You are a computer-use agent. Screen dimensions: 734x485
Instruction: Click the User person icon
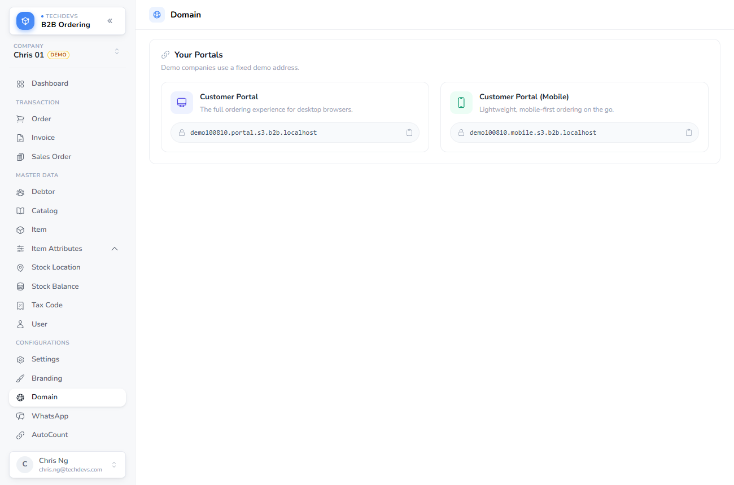(x=20, y=324)
